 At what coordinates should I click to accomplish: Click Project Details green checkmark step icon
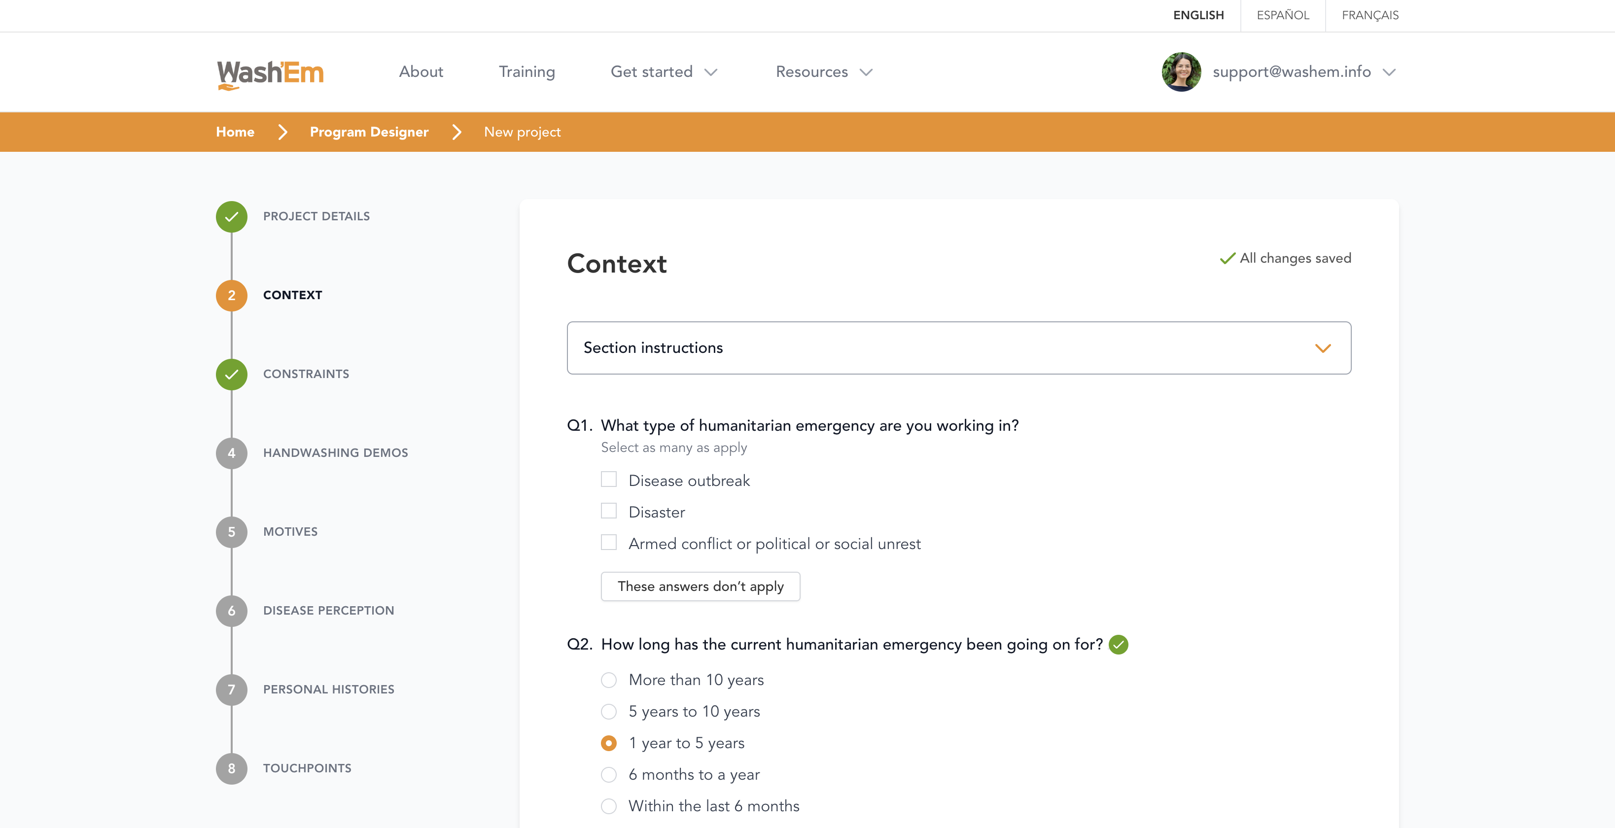tap(231, 217)
